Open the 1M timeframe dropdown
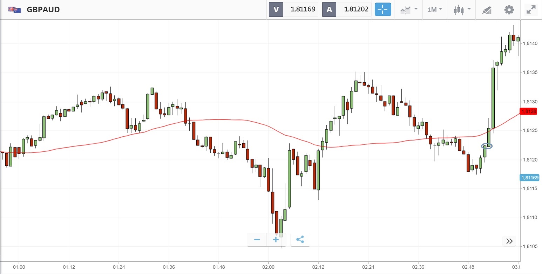The image size is (542, 274). tap(435, 9)
